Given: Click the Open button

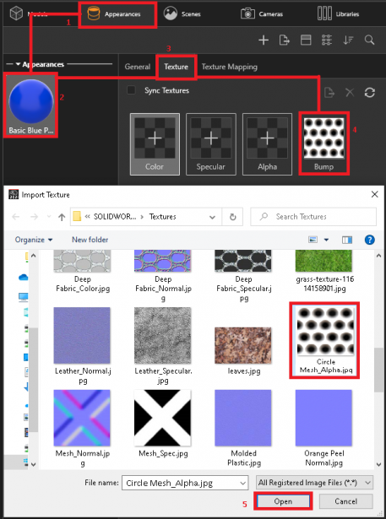Looking at the screenshot, I should pyautogui.click(x=283, y=501).
